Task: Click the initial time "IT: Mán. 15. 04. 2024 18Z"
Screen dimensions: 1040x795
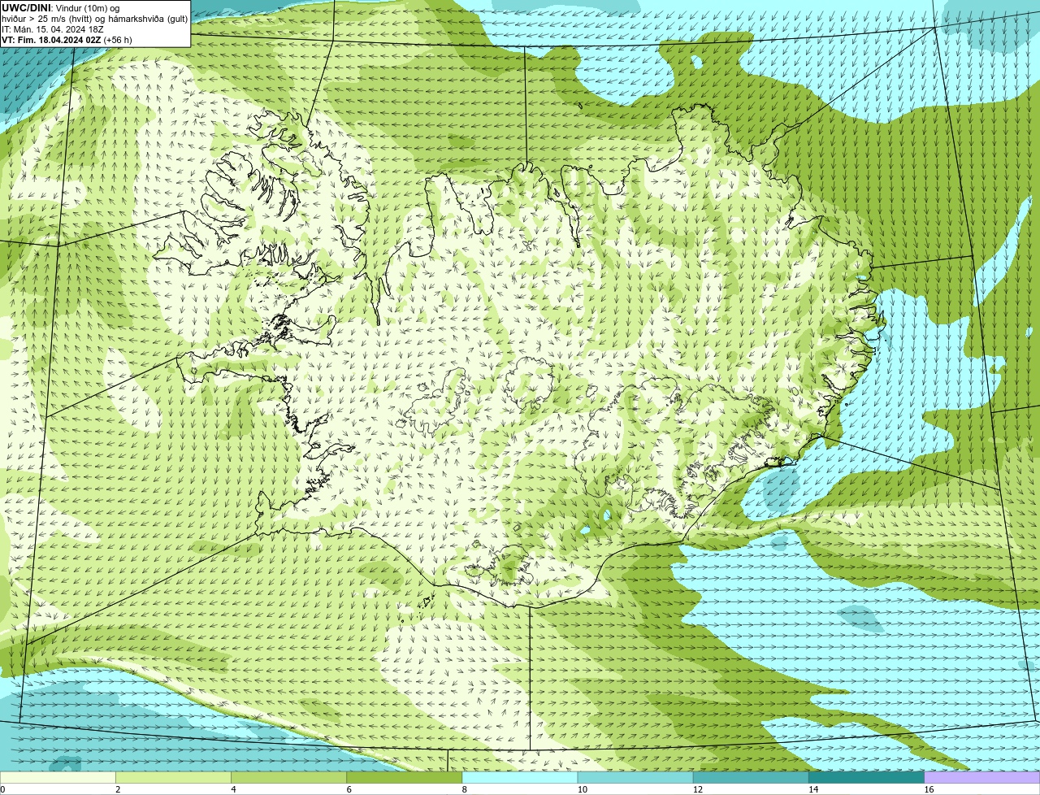Action: [x=52, y=28]
